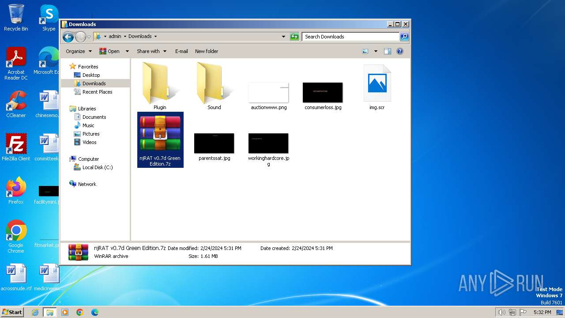Select Recent Places in sidebar
The image size is (565, 318).
tap(97, 92)
